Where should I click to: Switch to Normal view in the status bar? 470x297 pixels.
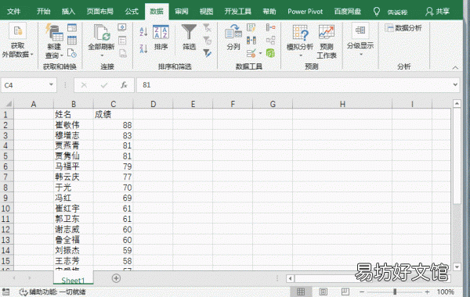tap(301, 292)
